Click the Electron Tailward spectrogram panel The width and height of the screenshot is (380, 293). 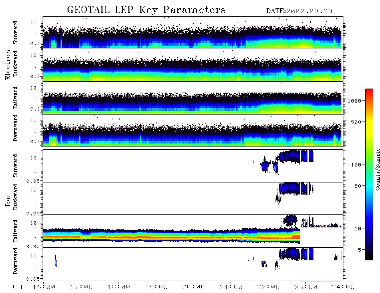(193, 98)
